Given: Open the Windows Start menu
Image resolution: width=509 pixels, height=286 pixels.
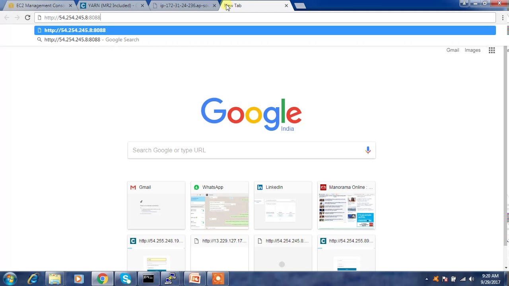Looking at the screenshot, I should click(10, 279).
